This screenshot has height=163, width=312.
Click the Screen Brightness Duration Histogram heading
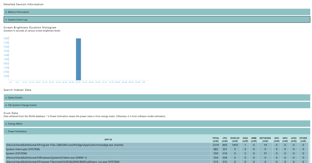pyautogui.click(x=30, y=27)
